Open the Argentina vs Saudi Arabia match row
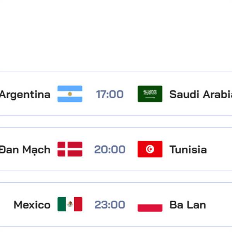The image size is (232, 232). (116, 94)
